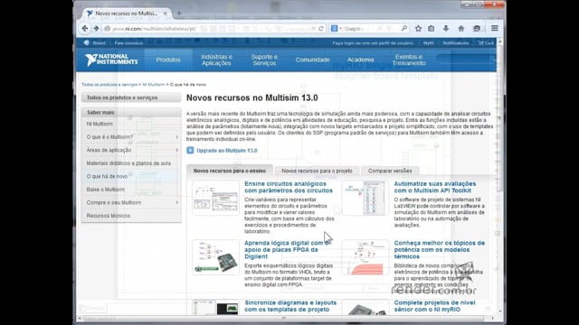Open the Multisim API Toolkit thumbnail
This screenshot has width=579, height=325.
coord(365,198)
